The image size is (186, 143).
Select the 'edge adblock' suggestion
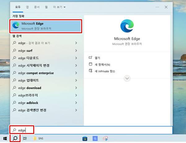(45, 103)
